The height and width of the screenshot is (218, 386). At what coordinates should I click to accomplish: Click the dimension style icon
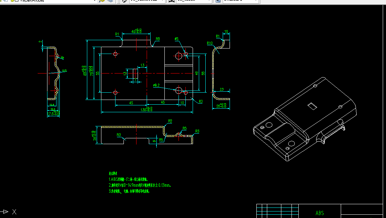pyautogui.click(x=171, y=1)
